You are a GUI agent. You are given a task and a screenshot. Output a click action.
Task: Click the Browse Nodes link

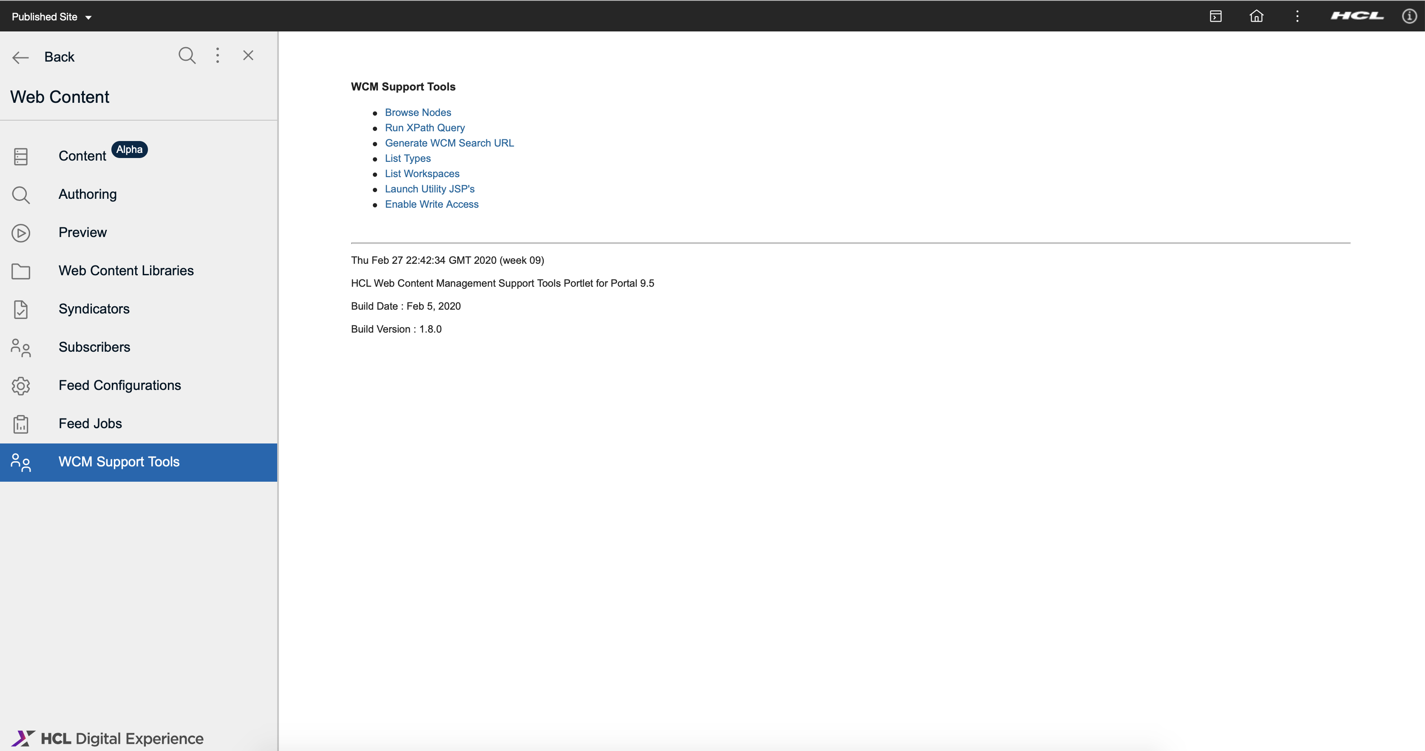(418, 112)
